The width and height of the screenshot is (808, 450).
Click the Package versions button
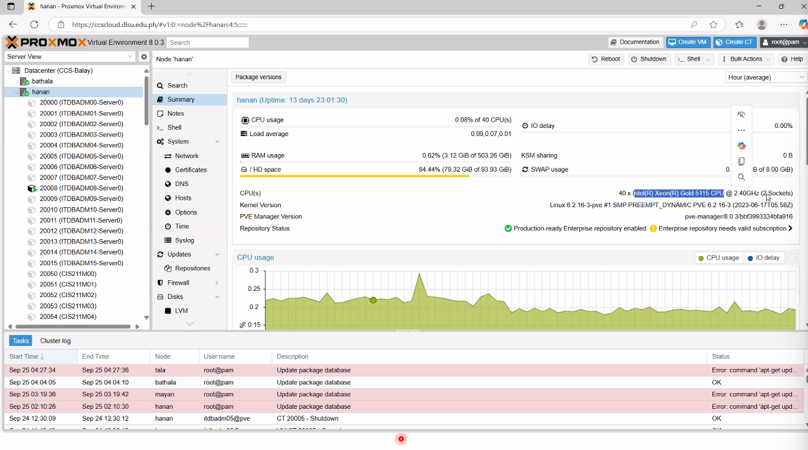click(259, 77)
